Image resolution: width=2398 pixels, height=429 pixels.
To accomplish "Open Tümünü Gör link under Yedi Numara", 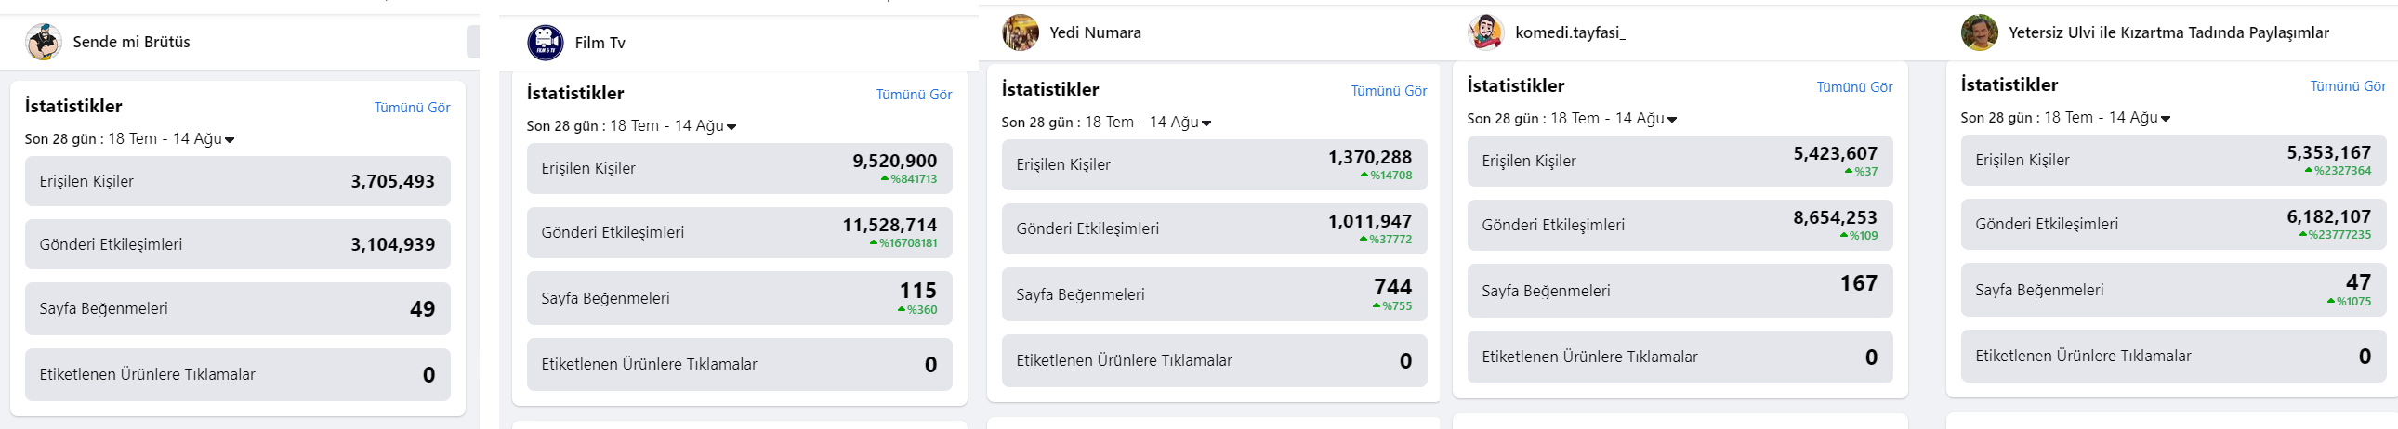I will pyautogui.click(x=1388, y=91).
